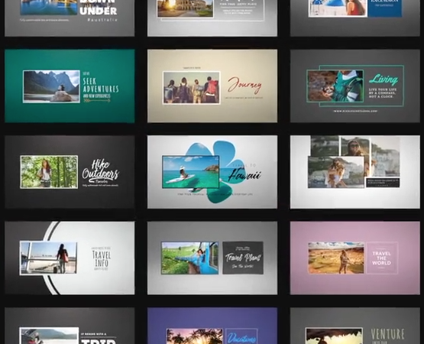The height and width of the screenshot is (344, 424).
Task: Open the Hawaii flower shape template
Action: click(212, 172)
